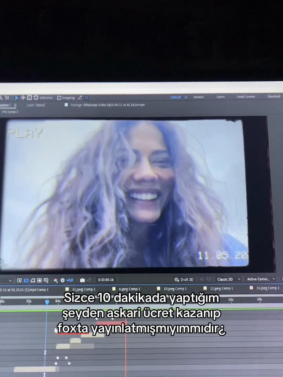Click region of interest icon
Image resolution: width=283 pixels, height=377 pixels.
click(39, 280)
